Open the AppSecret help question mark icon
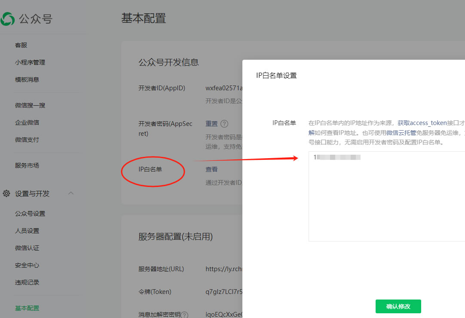 [x=224, y=124]
